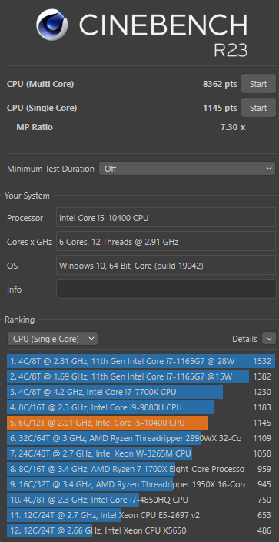The image size is (279, 542).
Task: Select the Core i9-9880H ranking entry
Action: tap(141, 407)
